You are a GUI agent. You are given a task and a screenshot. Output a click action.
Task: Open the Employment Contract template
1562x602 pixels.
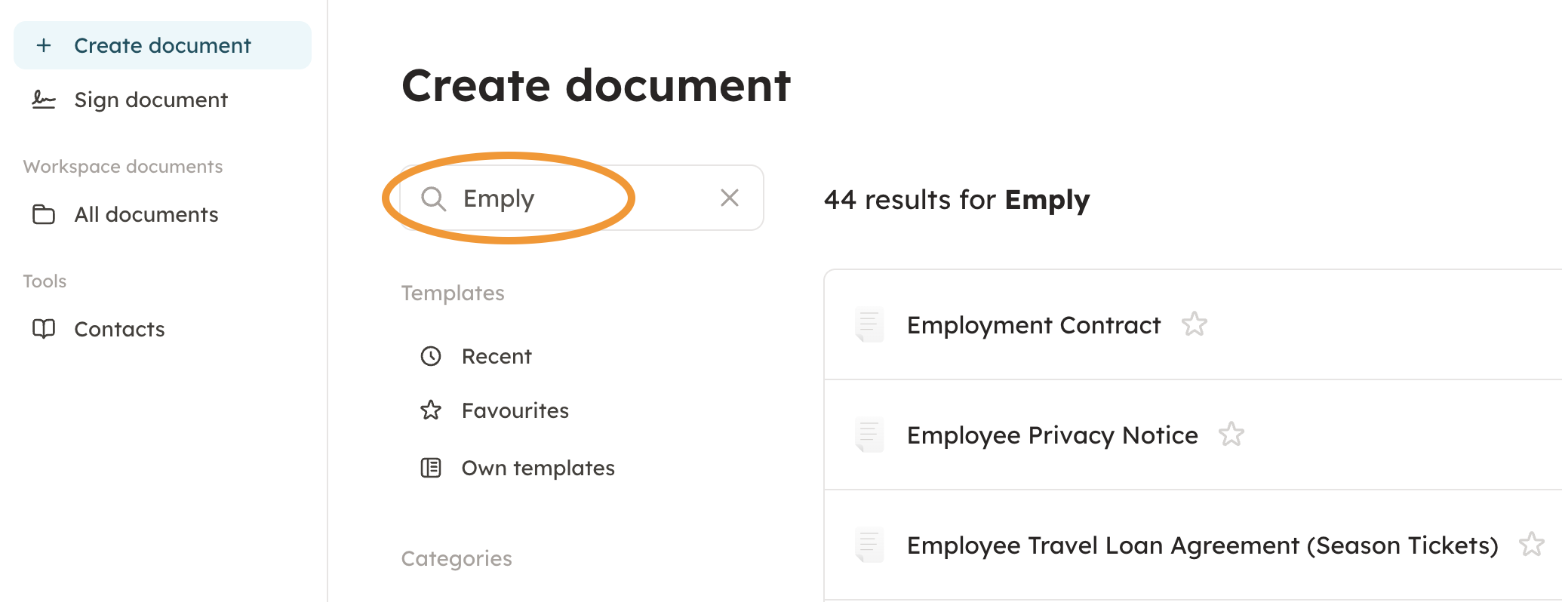pos(1033,325)
